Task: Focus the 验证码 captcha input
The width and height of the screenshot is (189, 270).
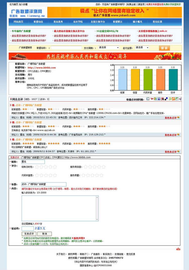Action: click(28, 229)
